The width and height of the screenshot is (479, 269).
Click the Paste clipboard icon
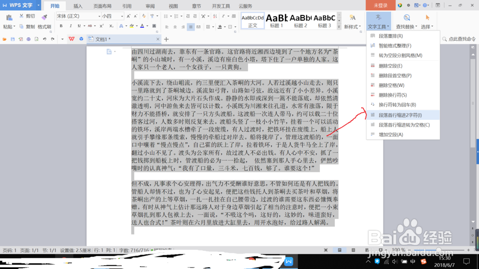[9, 18]
